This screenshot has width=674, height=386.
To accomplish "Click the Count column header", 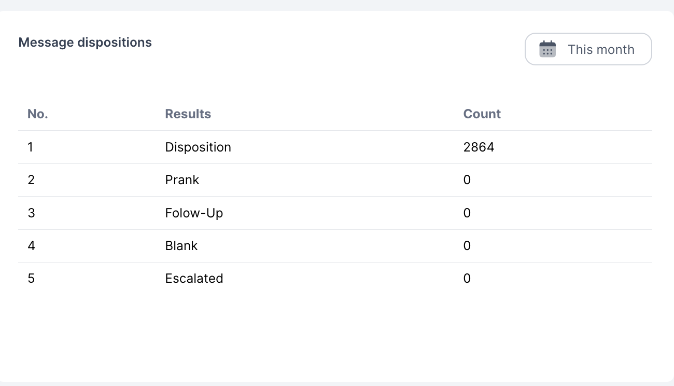I will tap(482, 114).
